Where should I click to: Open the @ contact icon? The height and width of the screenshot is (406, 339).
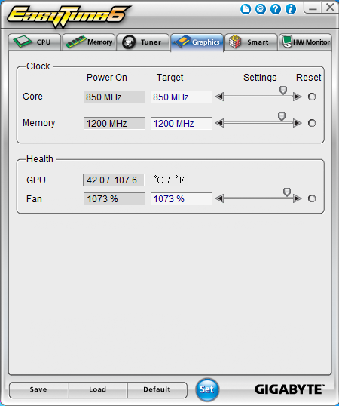pyautogui.click(x=261, y=9)
